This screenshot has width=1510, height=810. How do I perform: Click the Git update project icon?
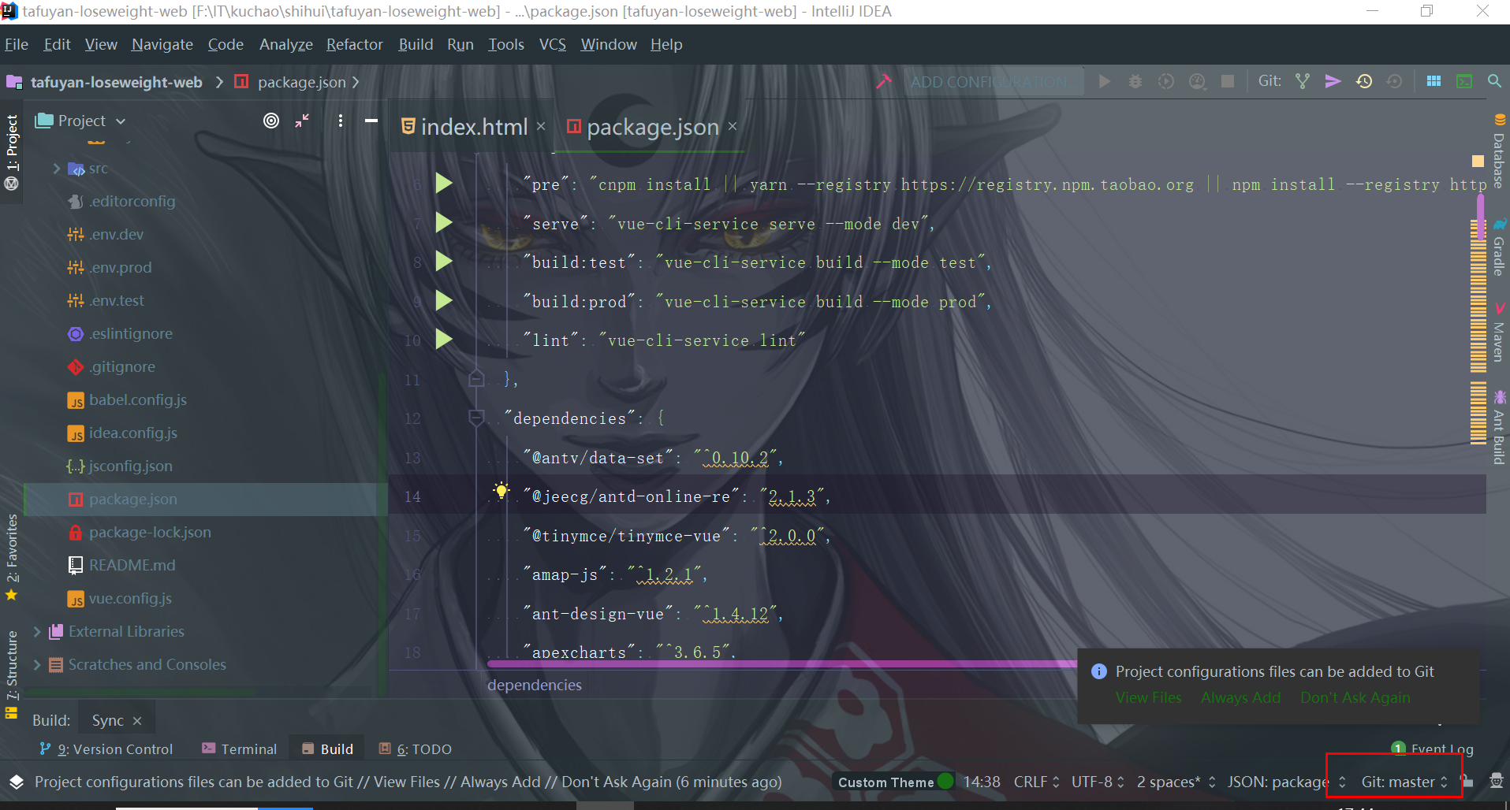tap(1303, 81)
